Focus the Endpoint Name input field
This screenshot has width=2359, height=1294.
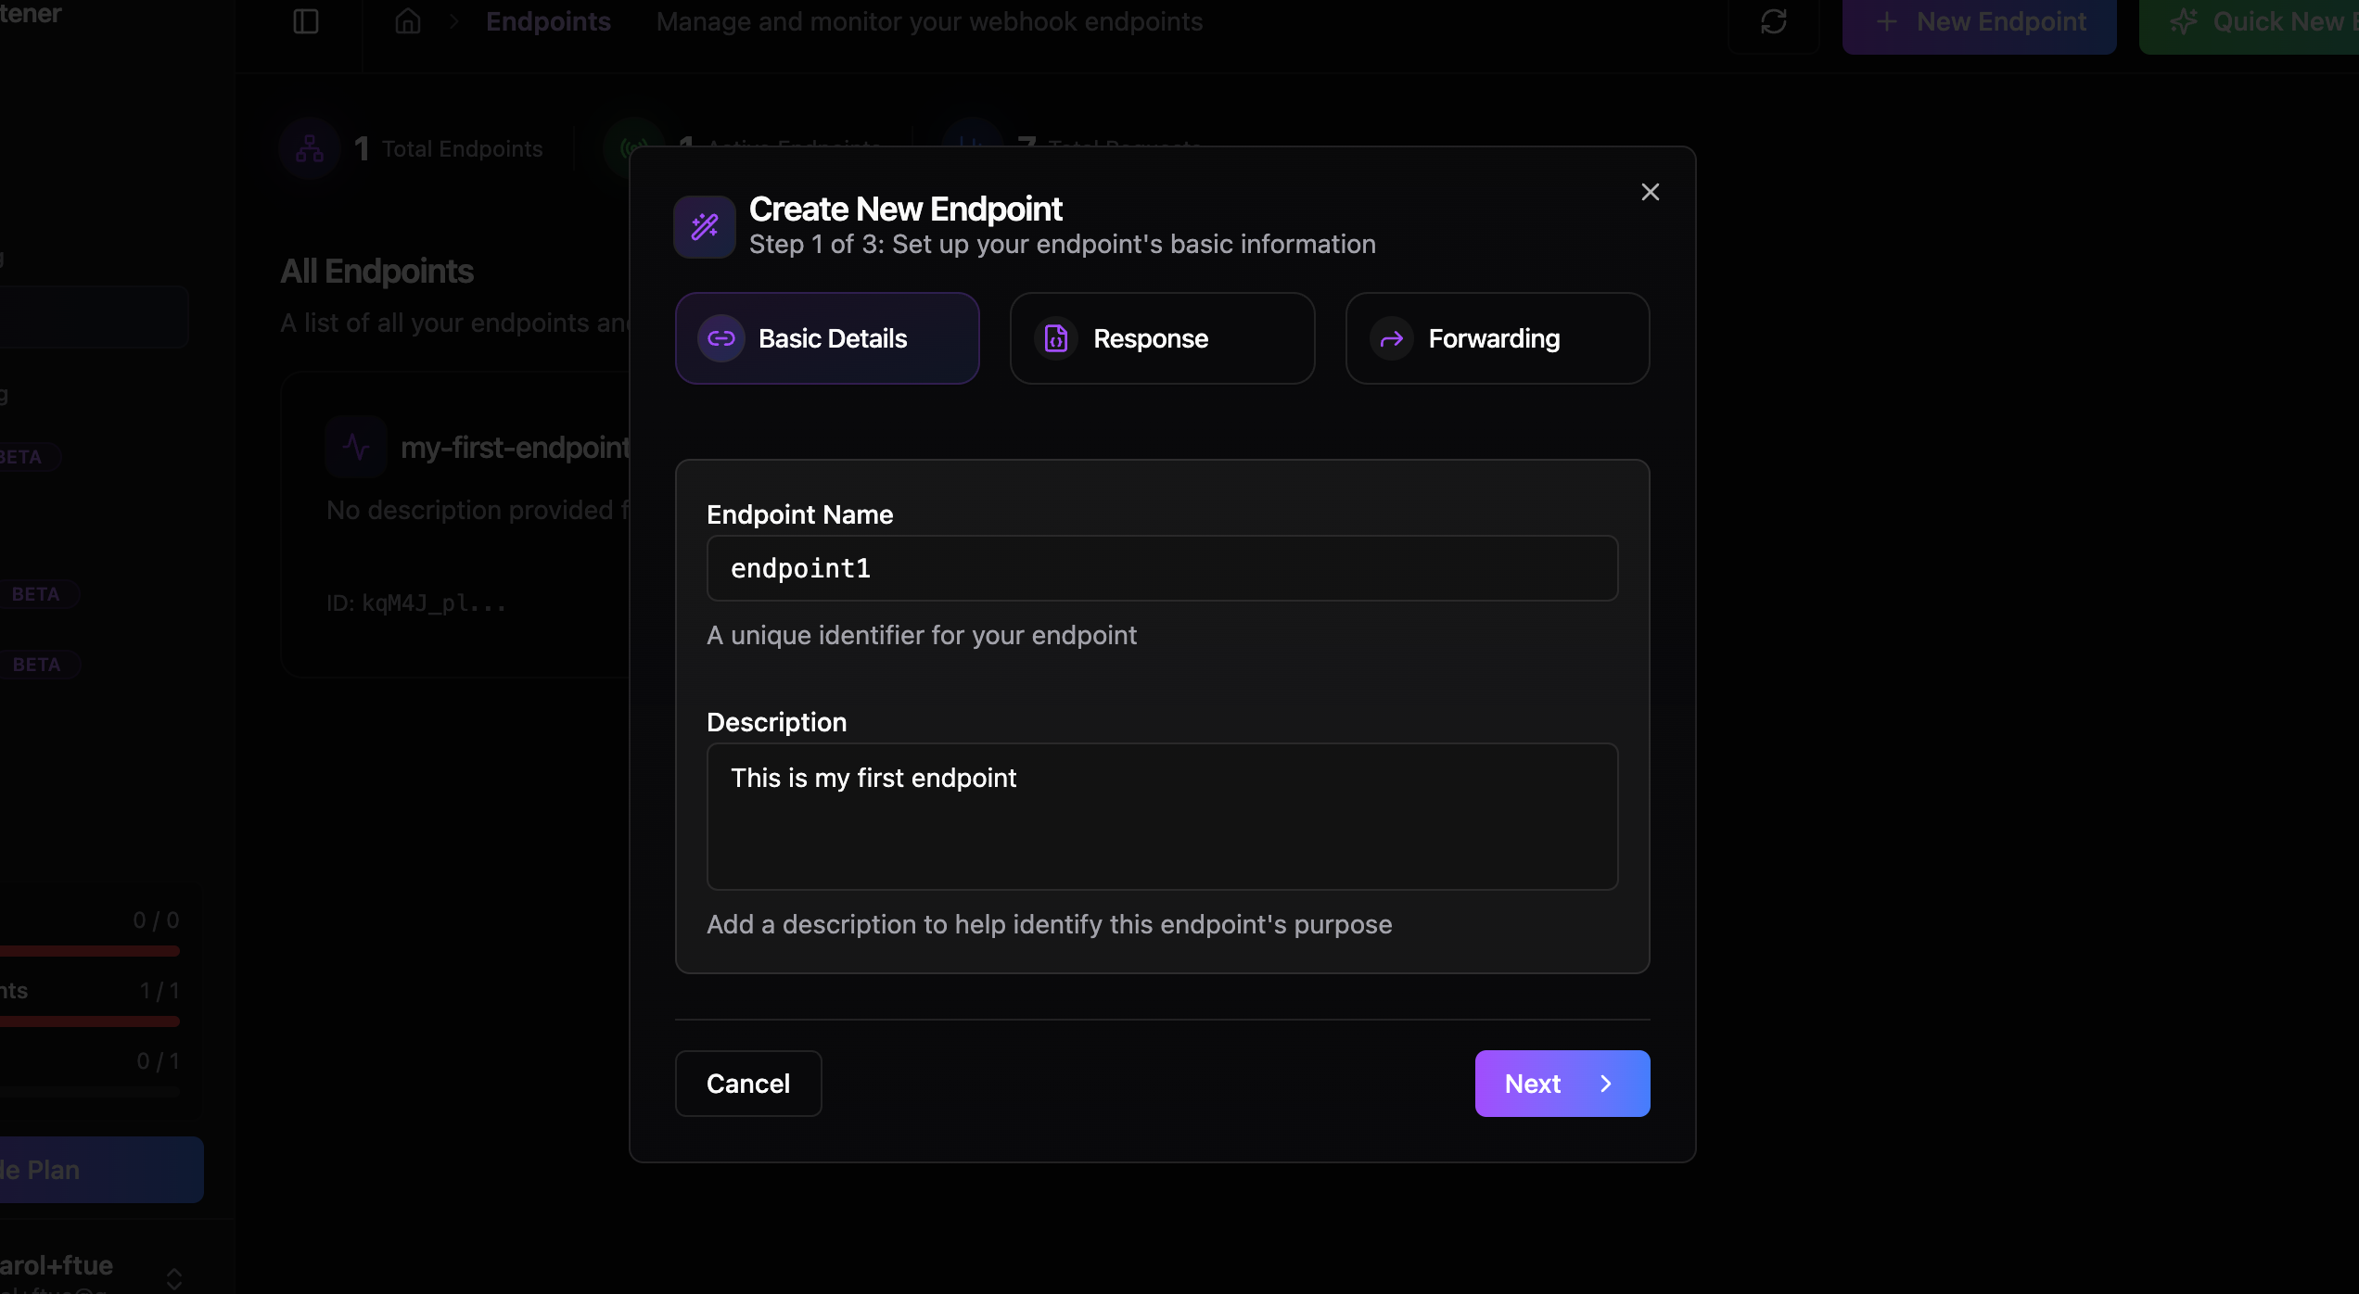click(x=1162, y=568)
